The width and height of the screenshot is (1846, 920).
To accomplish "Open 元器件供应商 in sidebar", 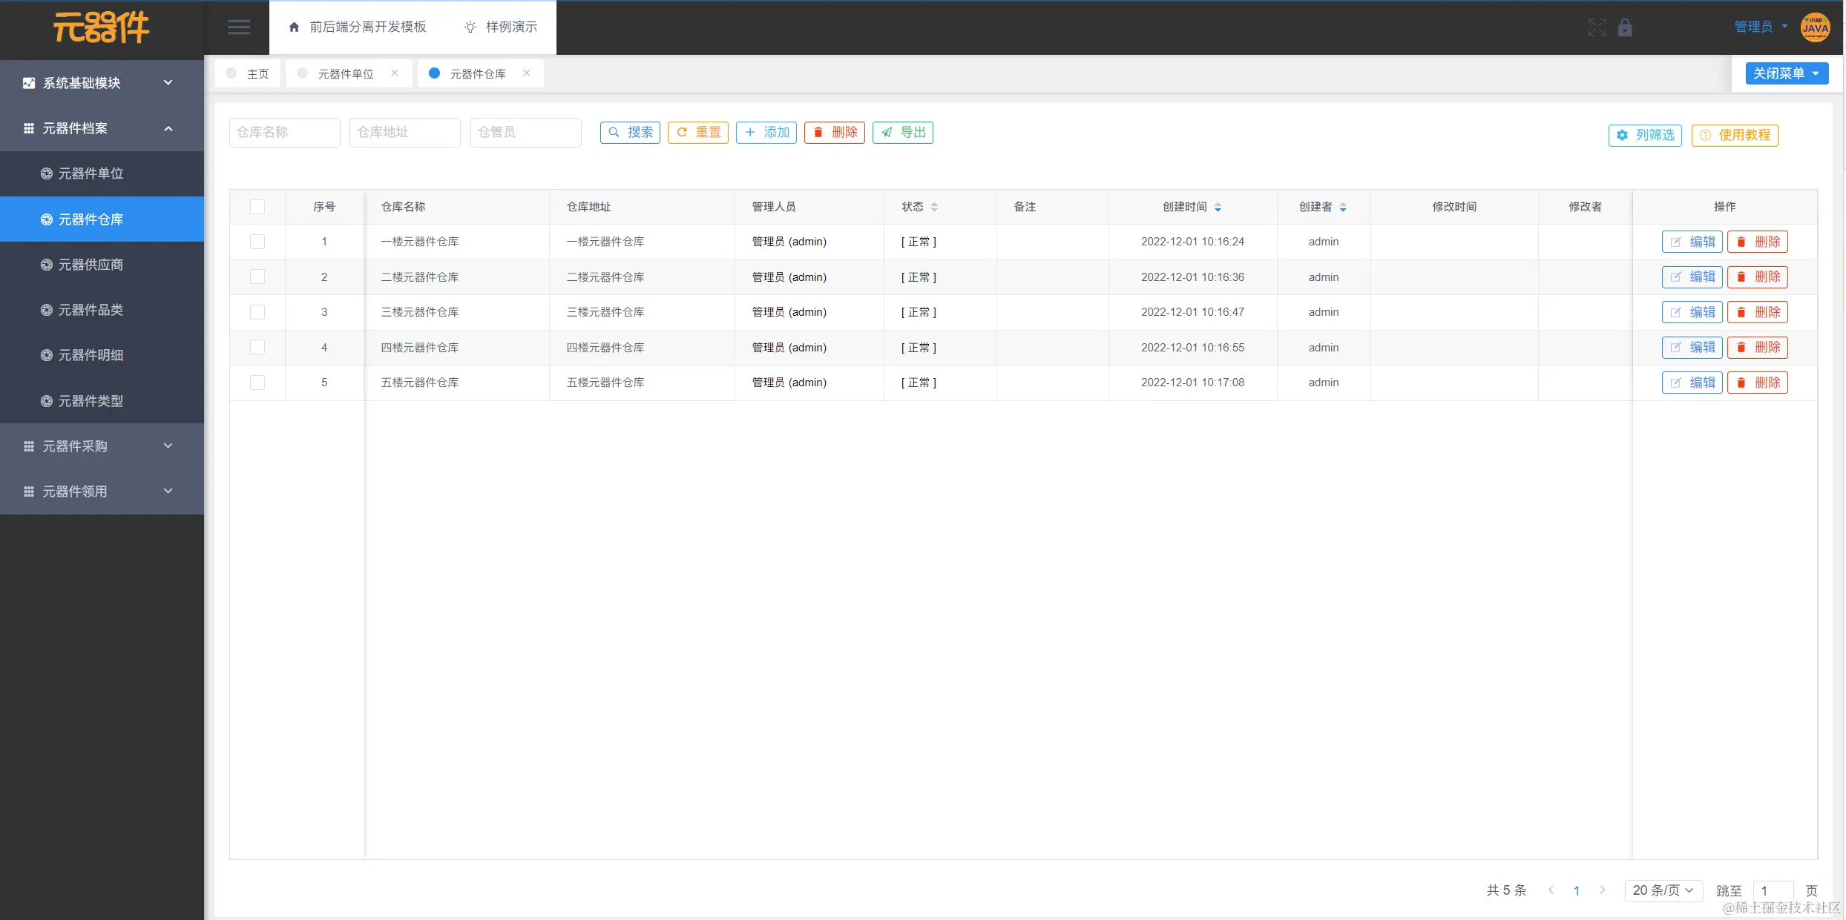I will pyautogui.click(x=91, y=265).
